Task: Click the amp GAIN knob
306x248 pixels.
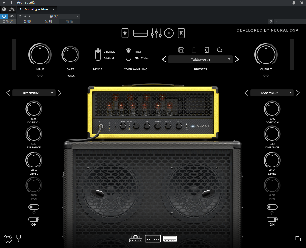Action: click(123, 126)
